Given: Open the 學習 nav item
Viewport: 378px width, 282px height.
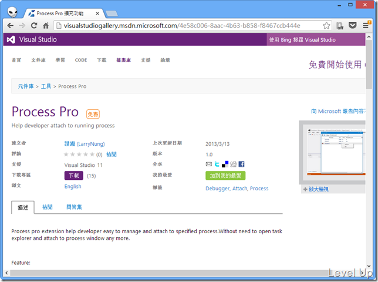Looking at the screenshot, I should tap(60, 60).
